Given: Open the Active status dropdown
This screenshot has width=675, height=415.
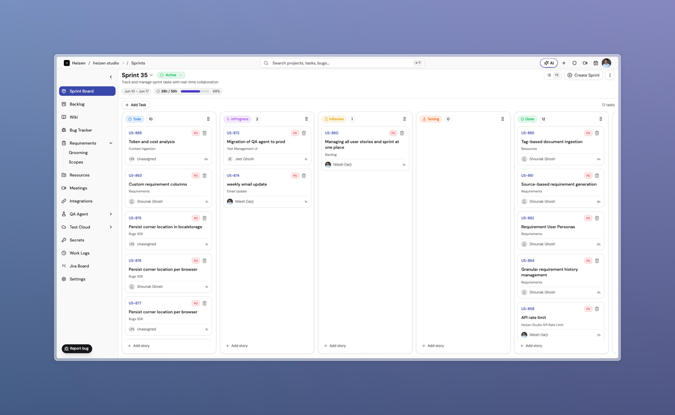Looking at the screenshot, I should pos(171,75).
